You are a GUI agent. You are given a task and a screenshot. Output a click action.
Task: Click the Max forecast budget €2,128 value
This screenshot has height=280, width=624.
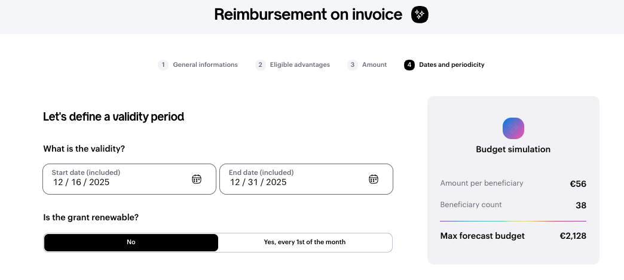click(x=573, y=236)
